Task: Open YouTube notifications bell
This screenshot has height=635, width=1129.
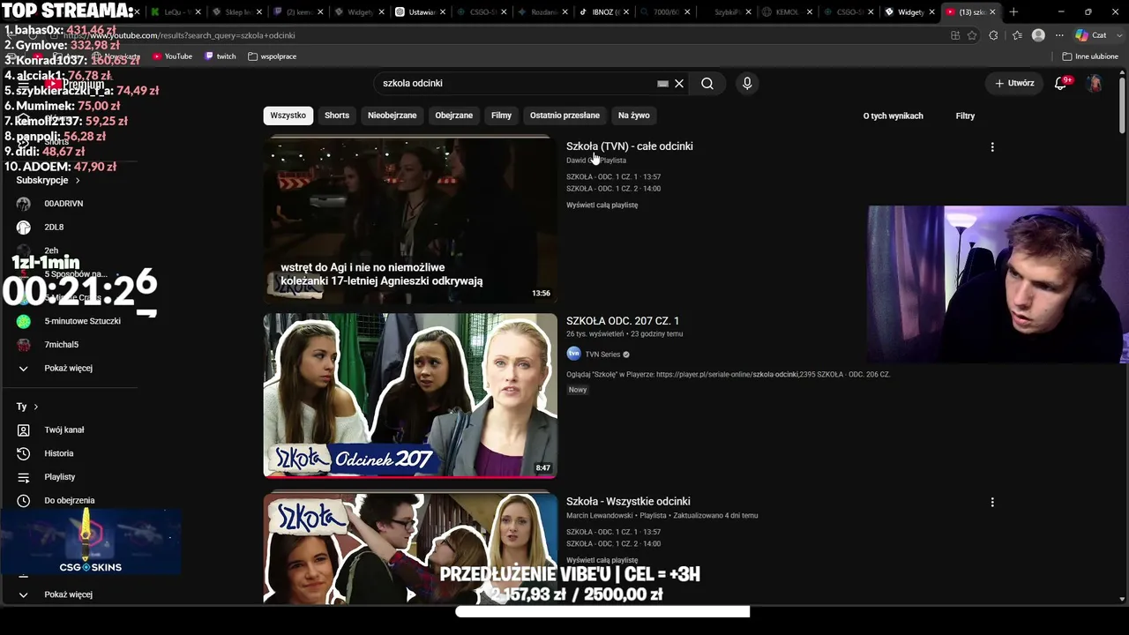Action: pos(1061,83)
